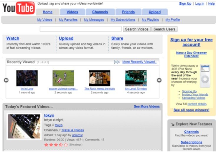The width and height of the screenshot is (216, 152).
Task: Open My Level 70 video thumbnail
Action: pos(136,78)
